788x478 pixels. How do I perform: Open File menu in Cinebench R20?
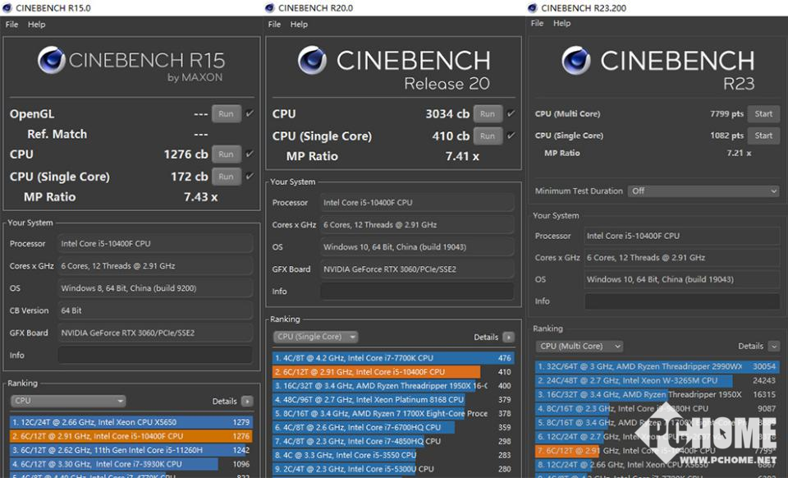tap(274, 24)
